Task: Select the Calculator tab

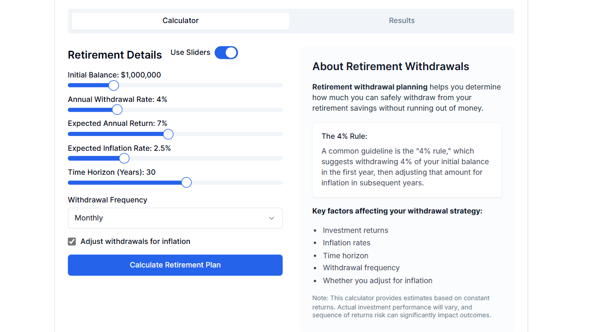Action: tap(180, 20)
